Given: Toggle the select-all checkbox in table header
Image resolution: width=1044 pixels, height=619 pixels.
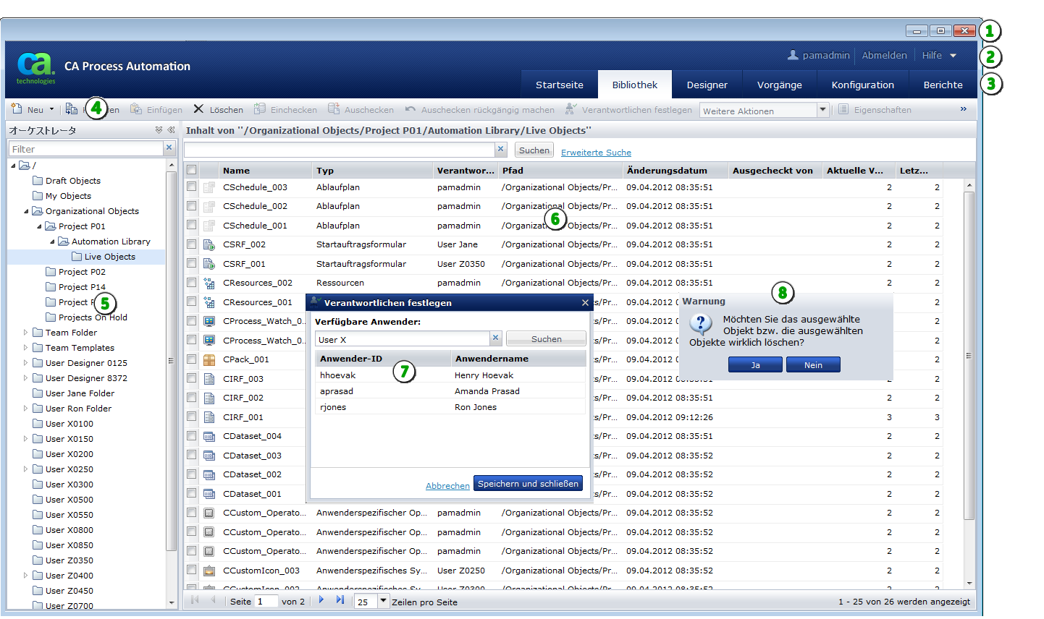Looking at the screenshot, I should pos(192,171).
